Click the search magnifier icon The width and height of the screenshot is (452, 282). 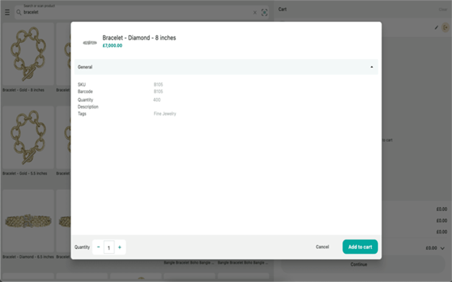point(18,12)
